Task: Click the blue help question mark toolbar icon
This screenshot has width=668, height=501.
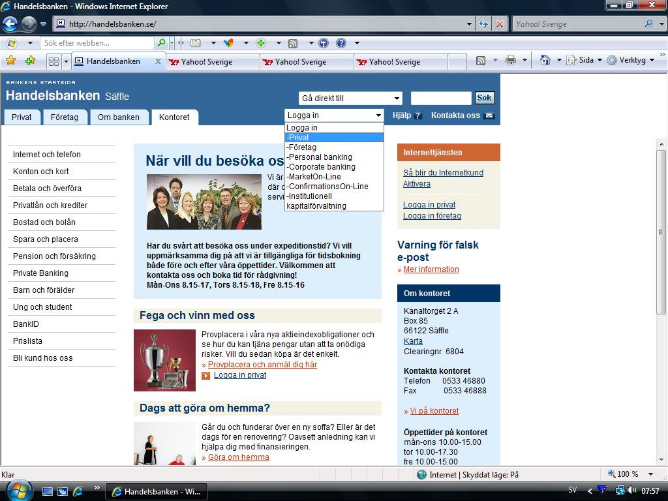Action: pos(341,43)
